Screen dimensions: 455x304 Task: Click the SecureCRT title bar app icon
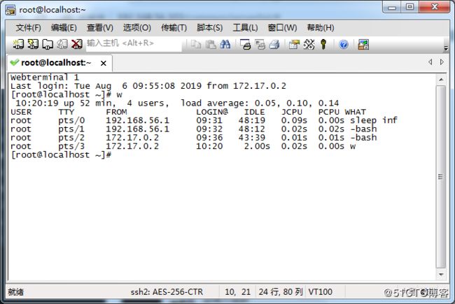[10, 10]
